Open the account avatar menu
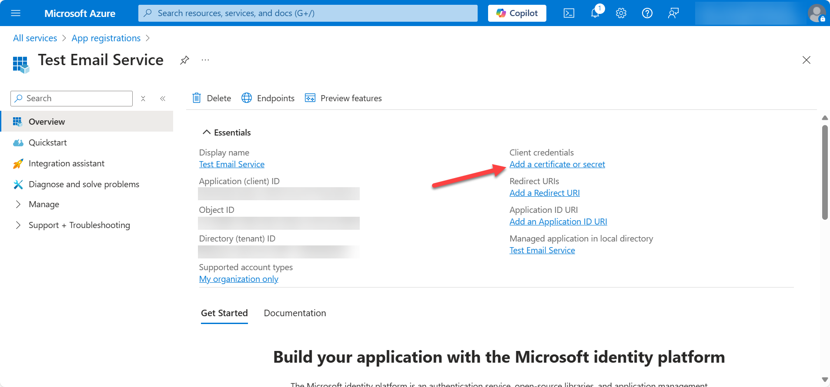This screenshot has width=830, height=387. [817, 13]
